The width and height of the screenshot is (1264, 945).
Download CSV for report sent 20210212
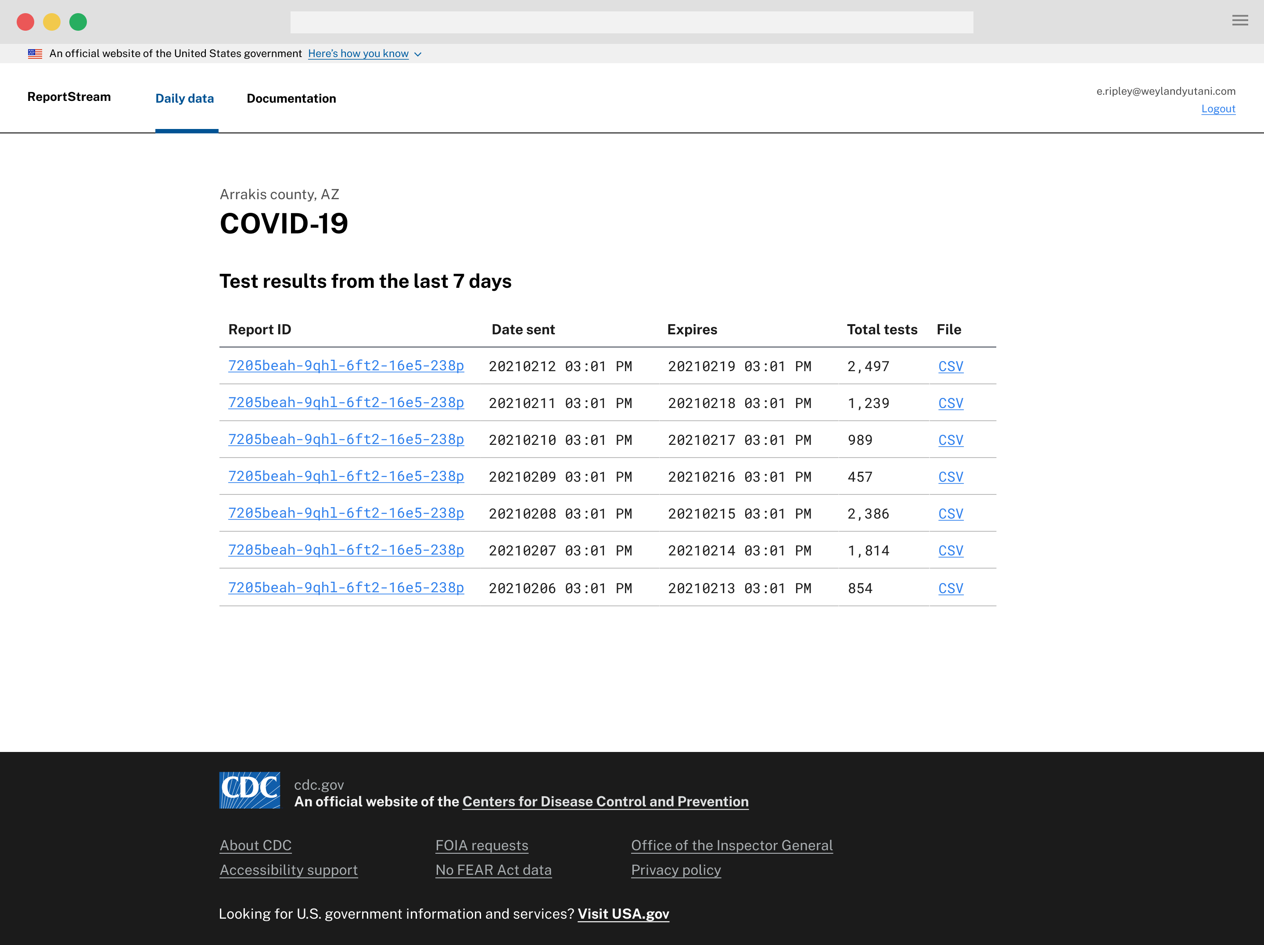(x=950, y=366)
